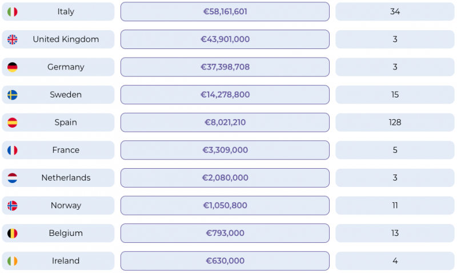Click the €793,000 Belgium amount box
The width and height of the screenshot is (457, 273).
coord(225,233)
